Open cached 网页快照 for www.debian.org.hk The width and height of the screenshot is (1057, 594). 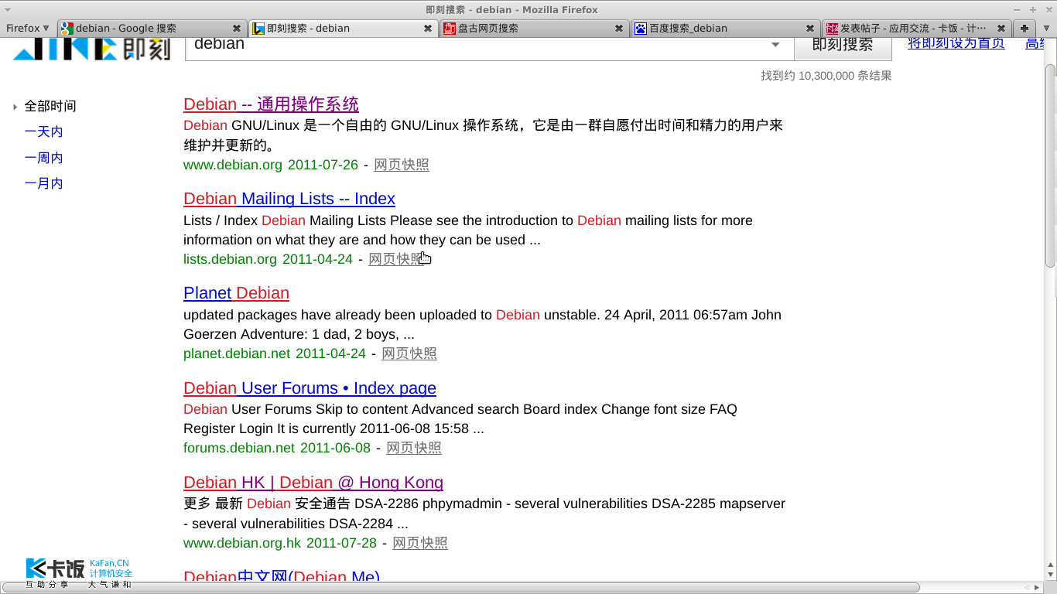coord(420,543)
